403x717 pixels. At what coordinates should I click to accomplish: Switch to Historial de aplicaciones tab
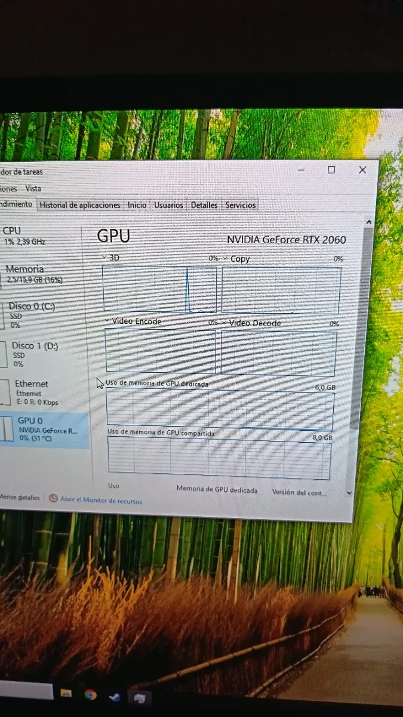pos(80,205)
